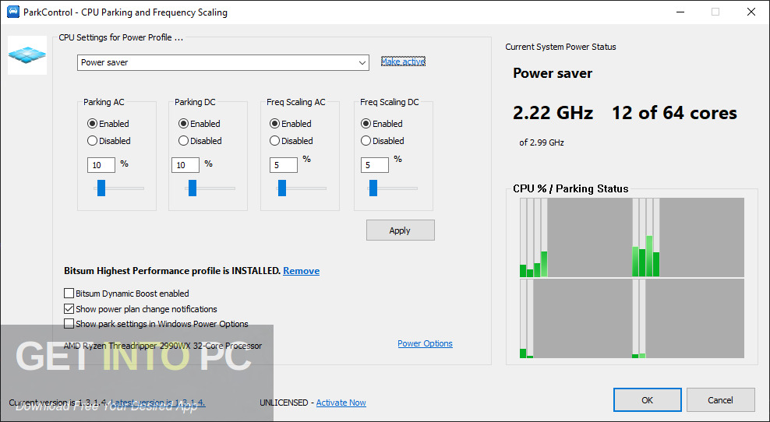
Task: Click the Freq Scaling AC slider thumb
Action: pyautogui.click(x=282, y=188)
